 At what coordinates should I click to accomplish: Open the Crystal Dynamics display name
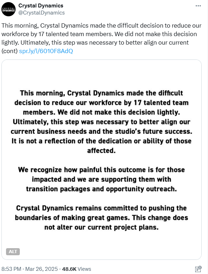click(x=41, y=6)
